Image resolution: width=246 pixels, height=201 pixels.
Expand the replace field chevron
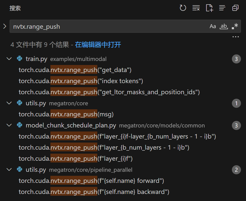5,26
